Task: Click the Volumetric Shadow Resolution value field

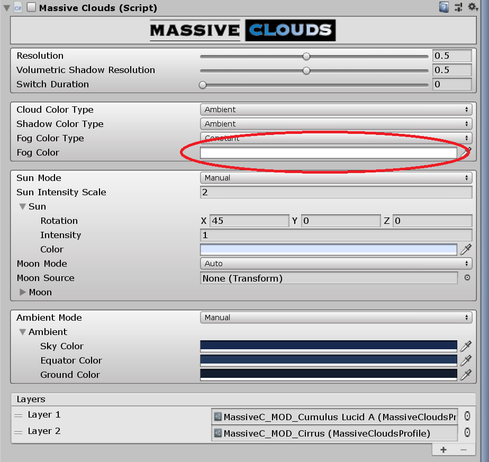Action: click(x=452, y=70)
